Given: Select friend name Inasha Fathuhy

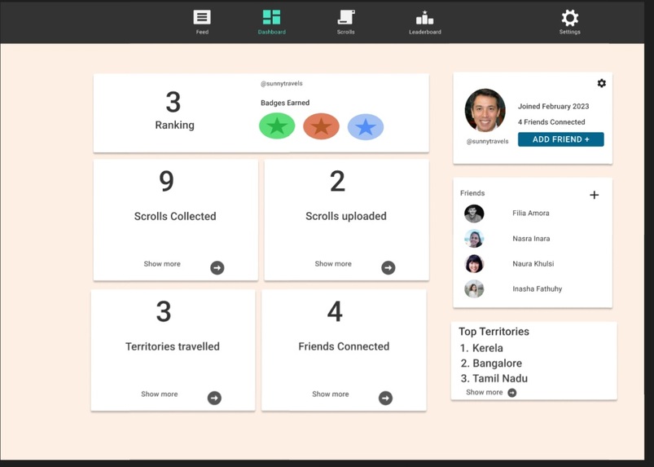Looking at the screenshot, I should point(538,289).
